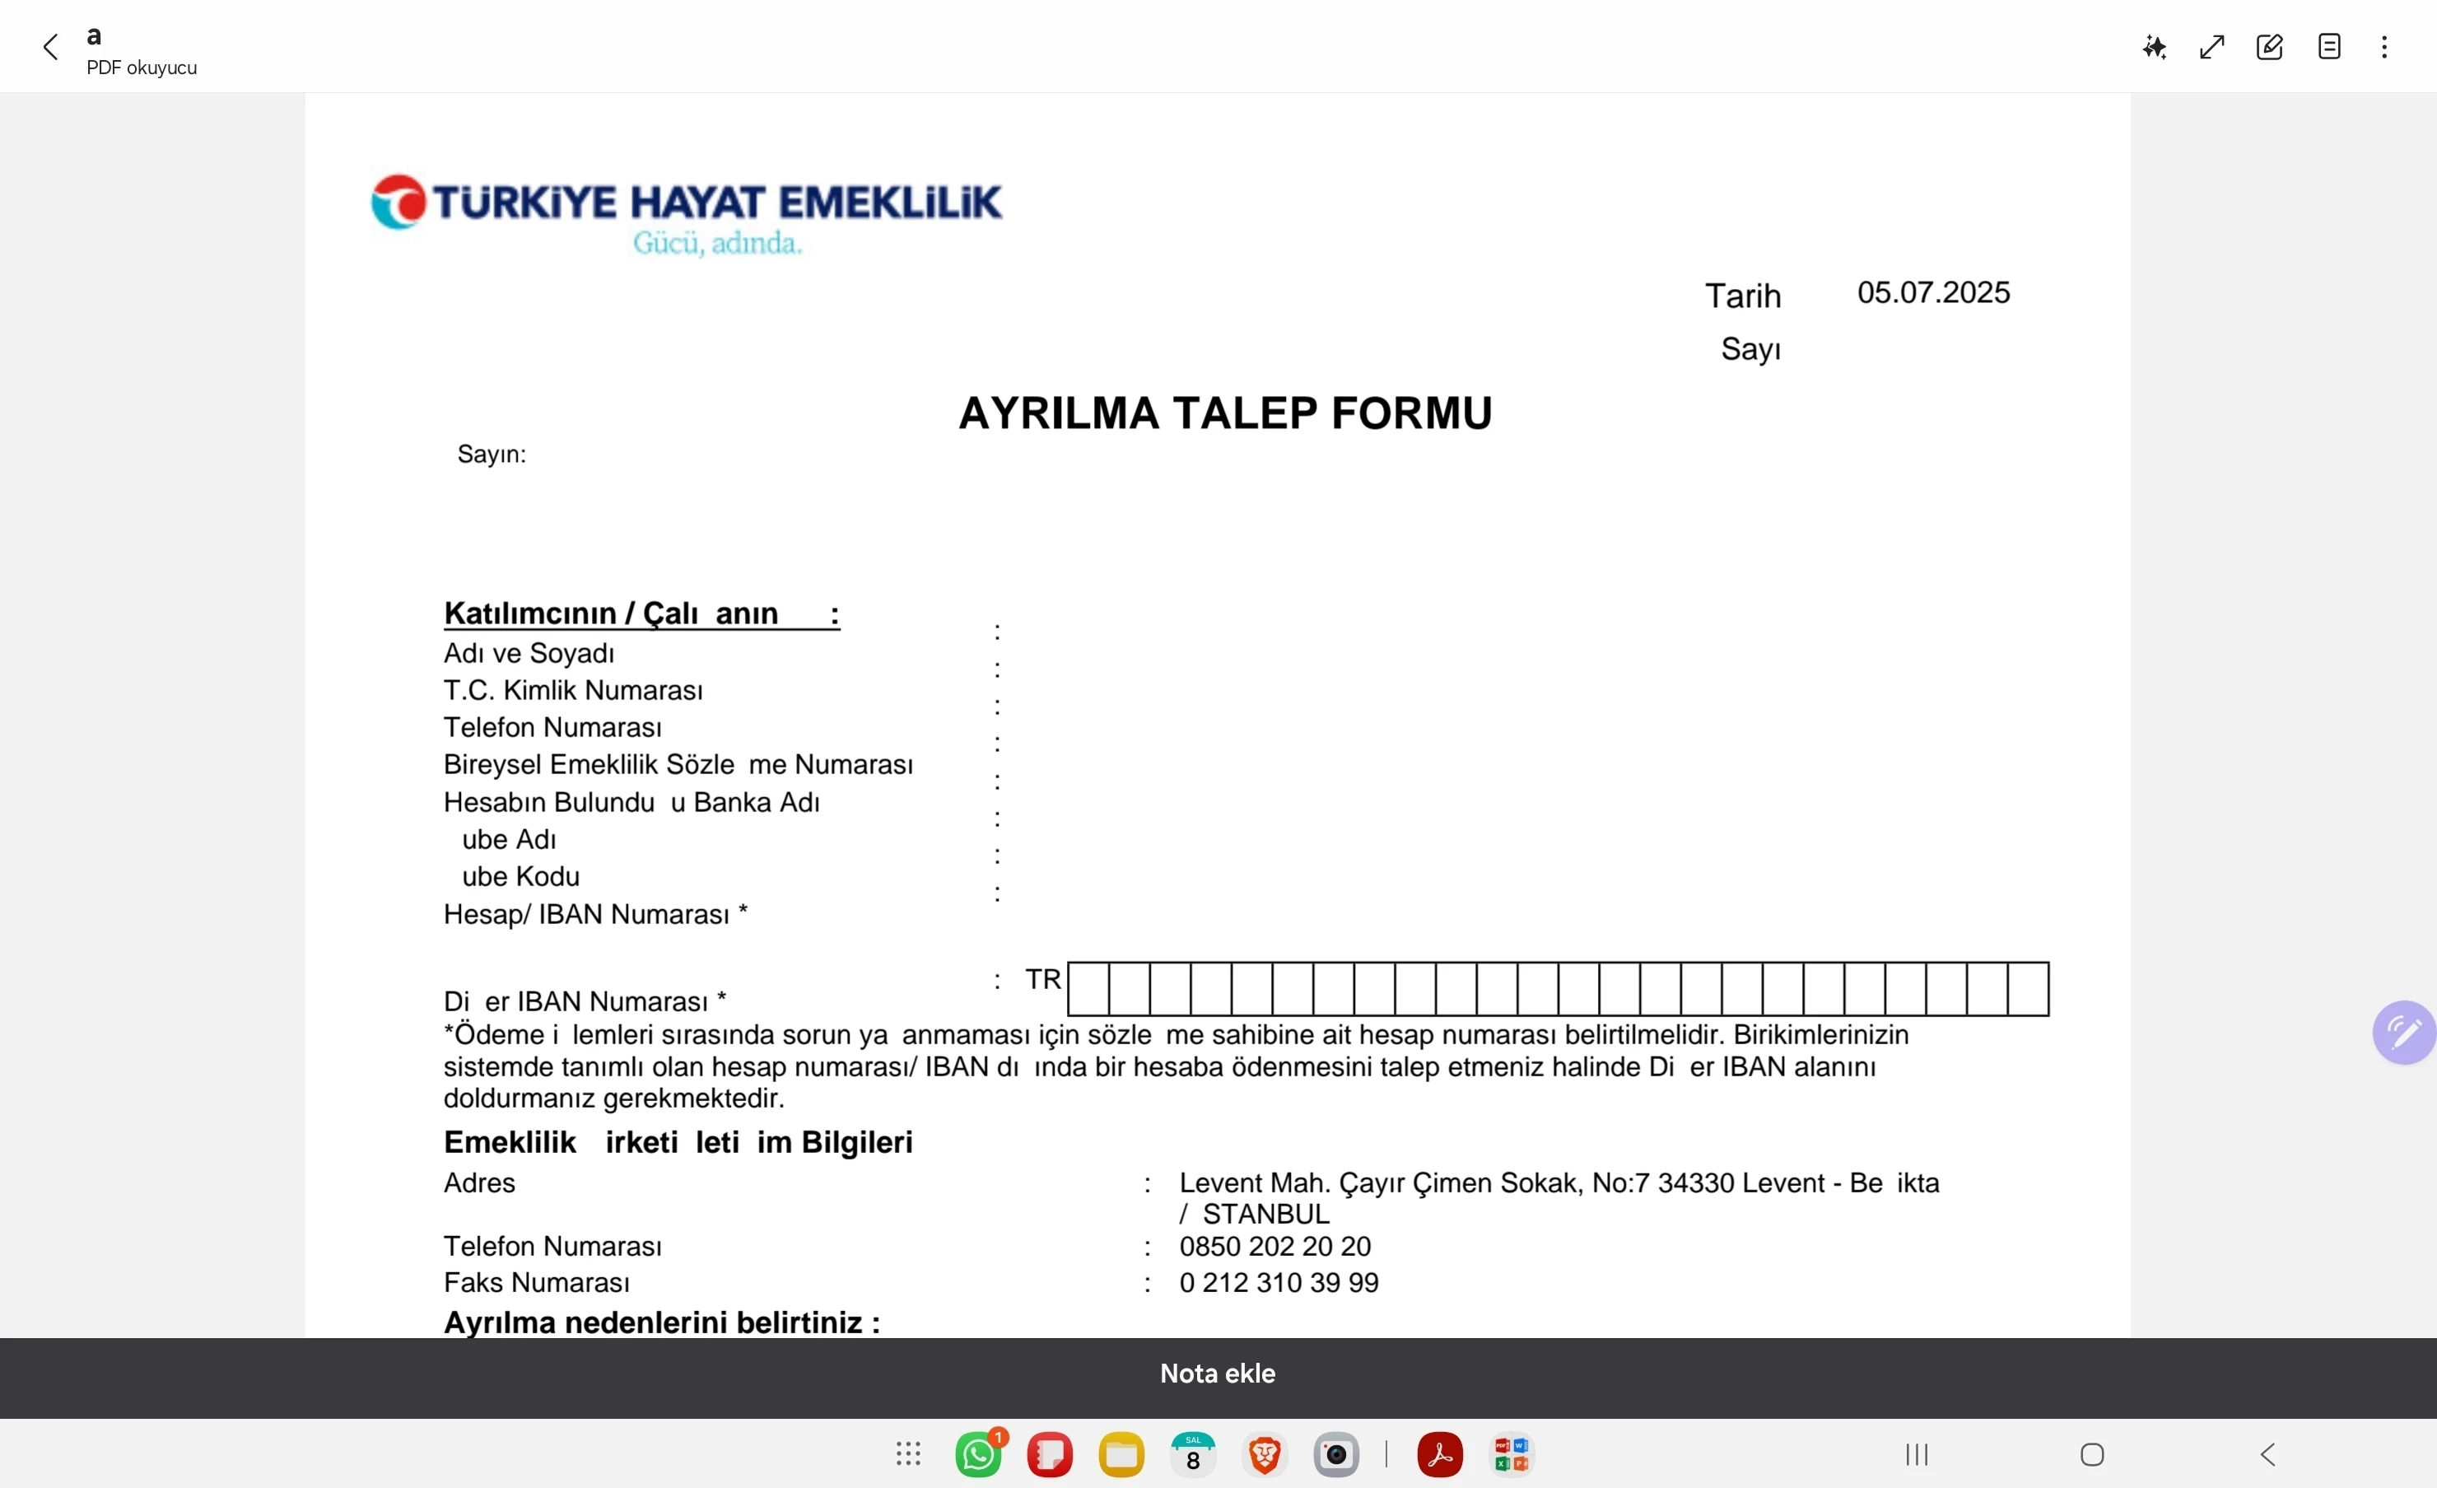
Task: Tap the recent apps navigation button
Action: 1917,1454
